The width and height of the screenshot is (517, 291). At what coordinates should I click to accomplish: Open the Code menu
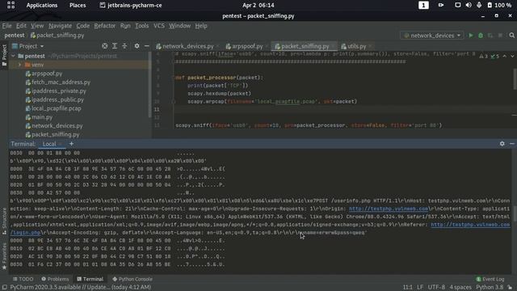pos(82,25)
